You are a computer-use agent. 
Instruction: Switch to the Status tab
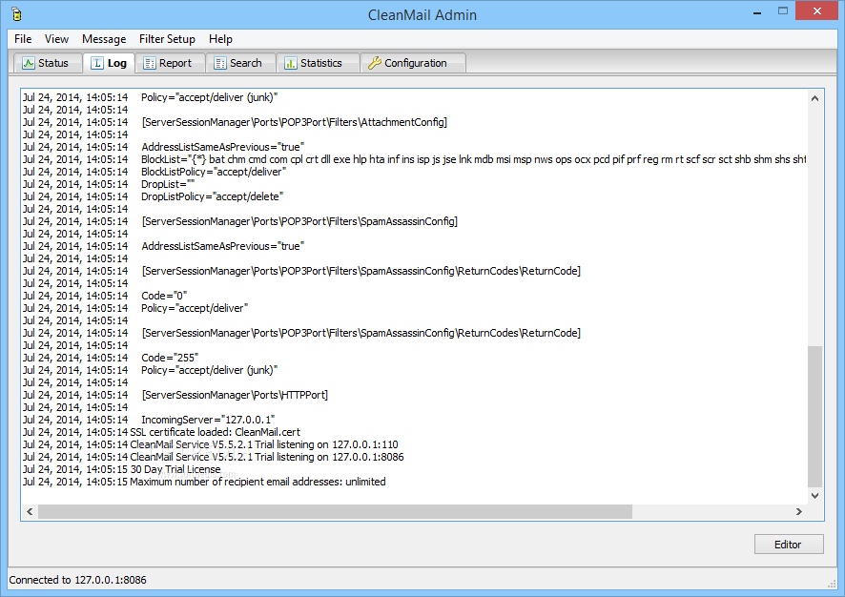tap(48, 64)
